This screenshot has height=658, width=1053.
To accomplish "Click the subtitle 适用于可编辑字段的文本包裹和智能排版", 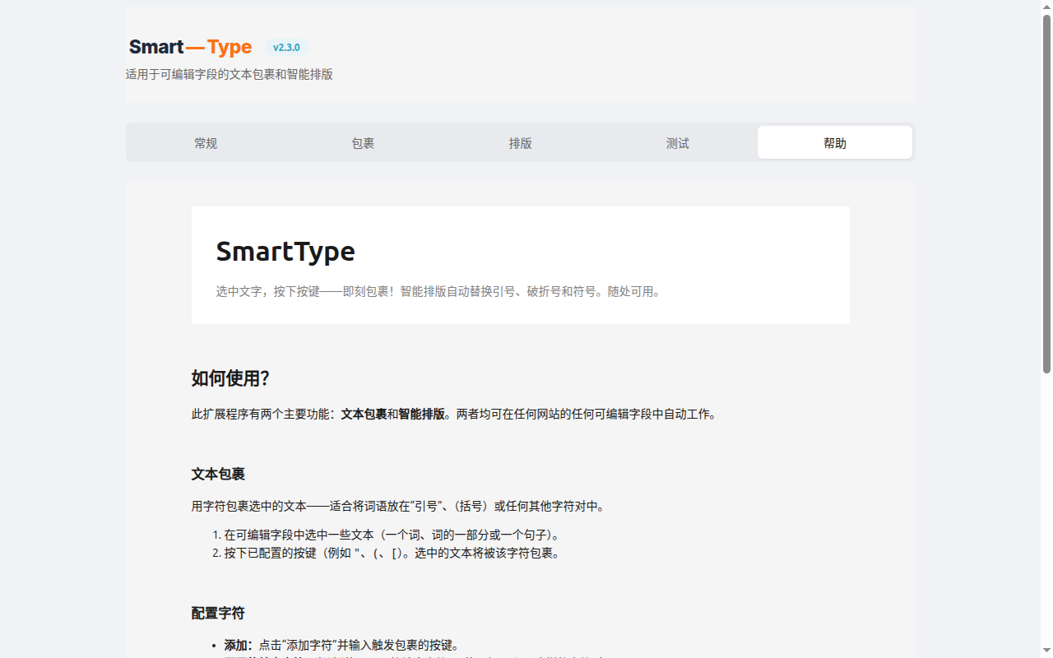I will coord(230,75).
